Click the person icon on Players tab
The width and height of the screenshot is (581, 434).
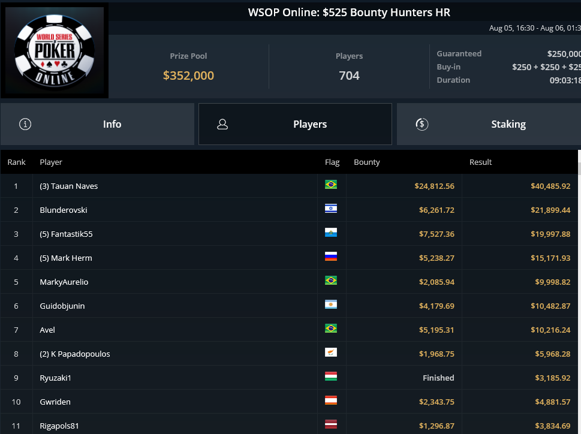tap(222, 124)
